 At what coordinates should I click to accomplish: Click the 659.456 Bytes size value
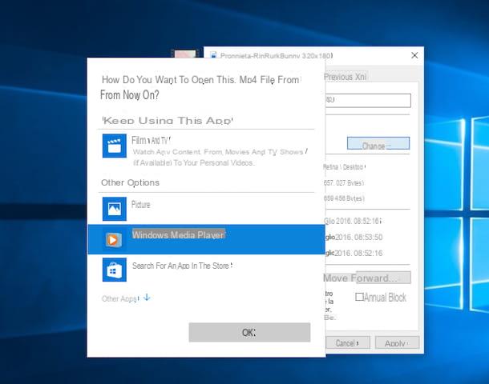click(x=344, y=198)
